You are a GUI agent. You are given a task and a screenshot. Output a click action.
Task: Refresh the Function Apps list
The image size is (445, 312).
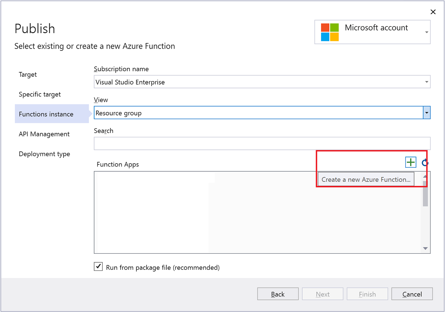click(x=425, y=162)
